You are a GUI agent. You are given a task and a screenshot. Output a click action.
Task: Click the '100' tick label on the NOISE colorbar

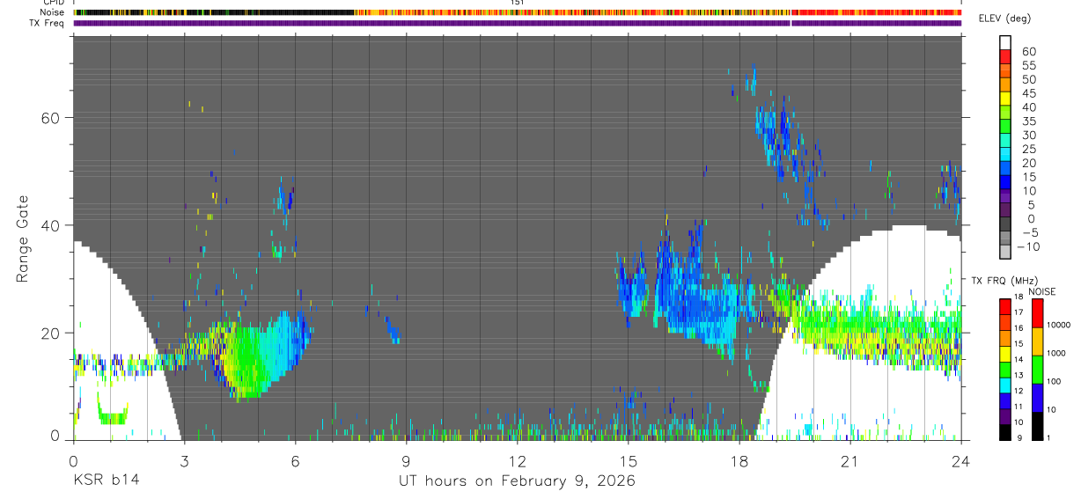[x=1053, y=382]
